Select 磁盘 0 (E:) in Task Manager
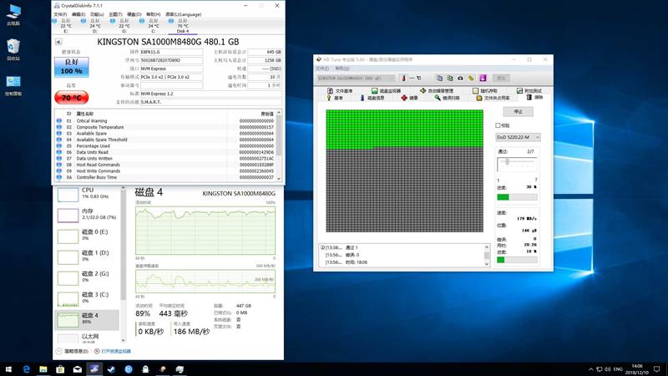The height and width of the screenshot is (376, 668). 88,236
